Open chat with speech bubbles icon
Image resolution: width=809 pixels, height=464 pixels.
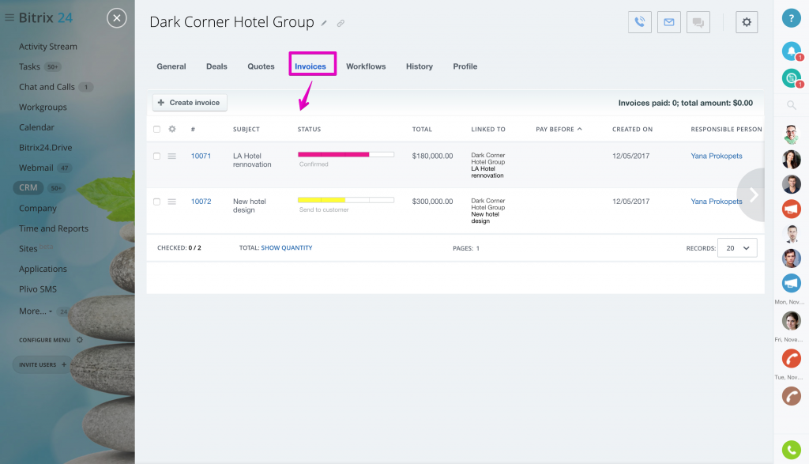[698, 22]
